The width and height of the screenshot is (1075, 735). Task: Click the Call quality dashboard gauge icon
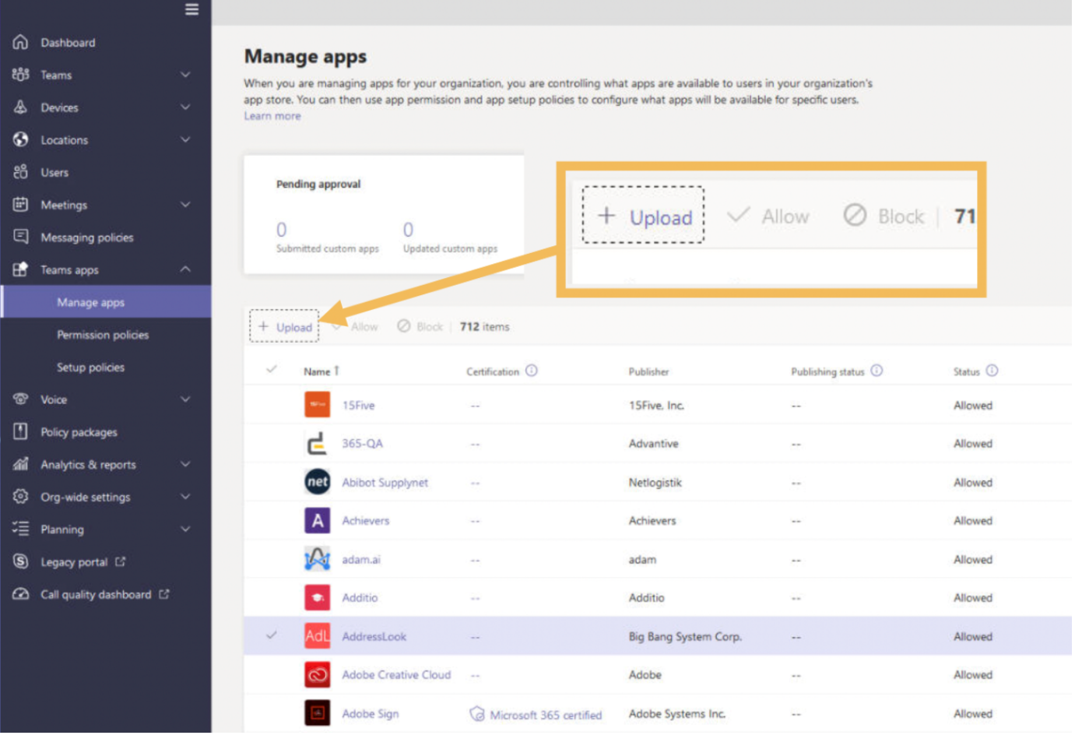coord(21,594)
